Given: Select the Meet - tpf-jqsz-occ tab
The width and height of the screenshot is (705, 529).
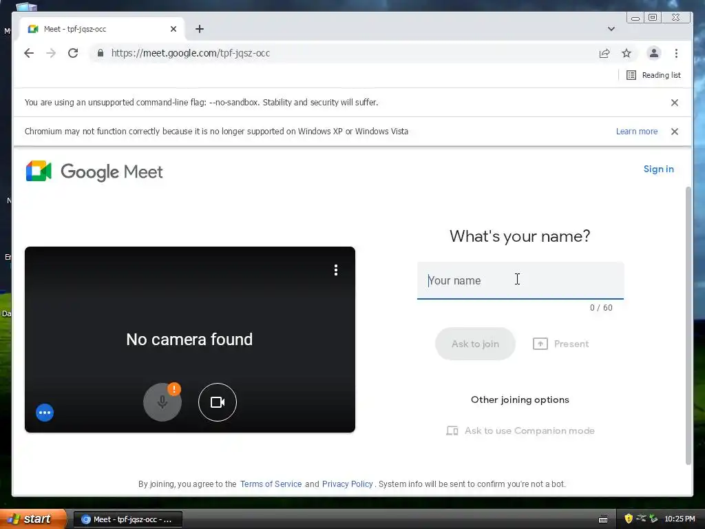Looking at the screenshot, I should [101, 29].
